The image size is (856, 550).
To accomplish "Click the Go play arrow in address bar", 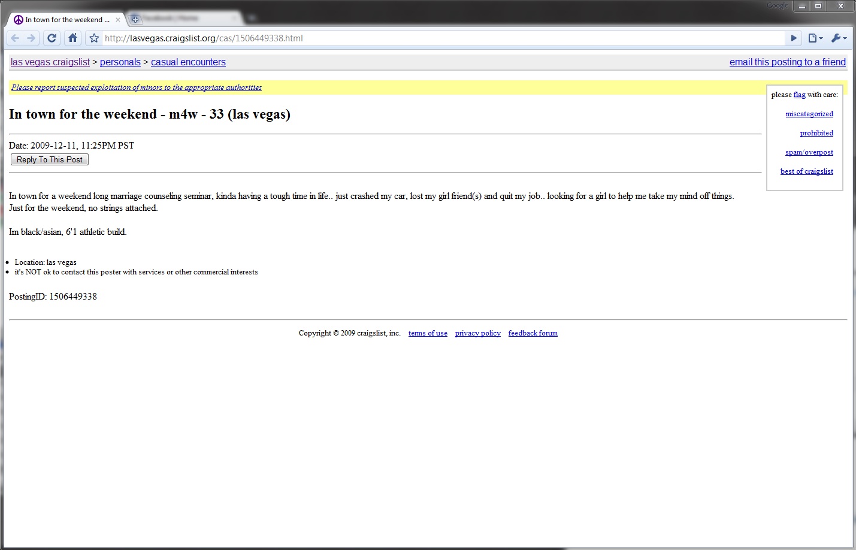I will pyautogui.click(x=794, y=38).
